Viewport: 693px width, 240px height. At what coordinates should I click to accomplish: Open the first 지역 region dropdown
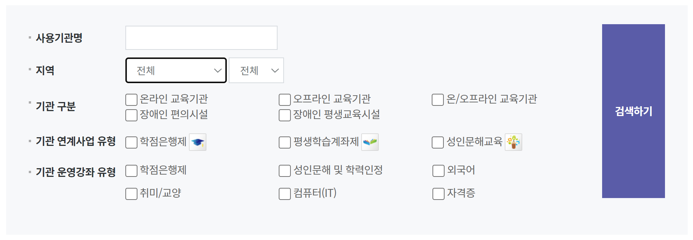175,70
